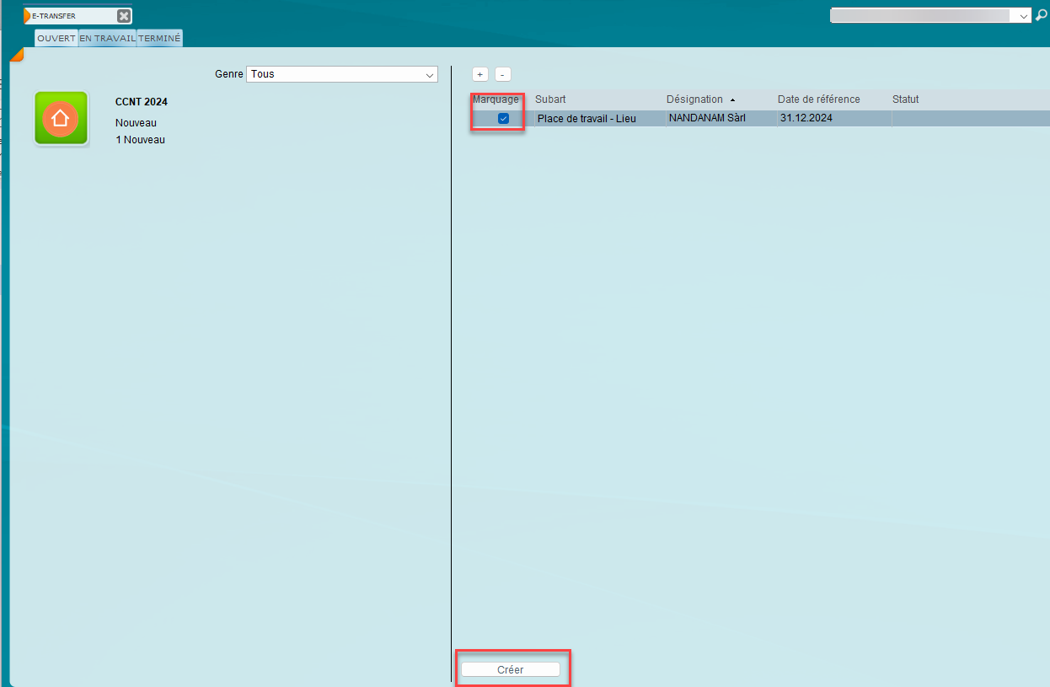Image resolution: width=1050 pixels, height=687 pixels.
Task: Click the Date de référence column header
Action: click(818, 99)
